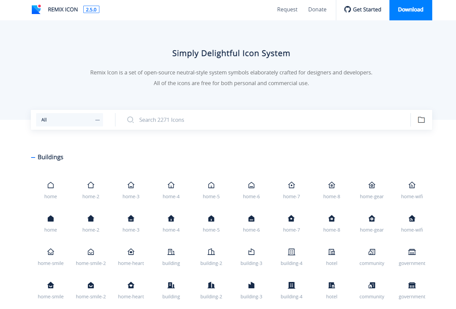The width and height of the screenshot is (456, 309).
Task: Pick the outlined hotel icon
Action: coord(332,252)
